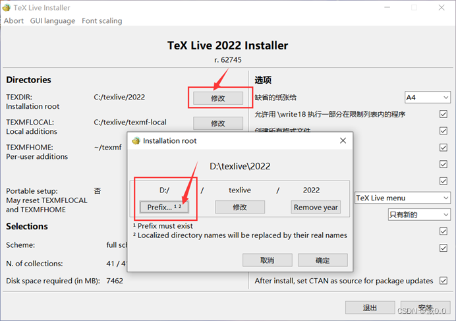The width and height of the screenshot is (456, 321).
Task: Click the 安装 install button
Action: point(426,308)
